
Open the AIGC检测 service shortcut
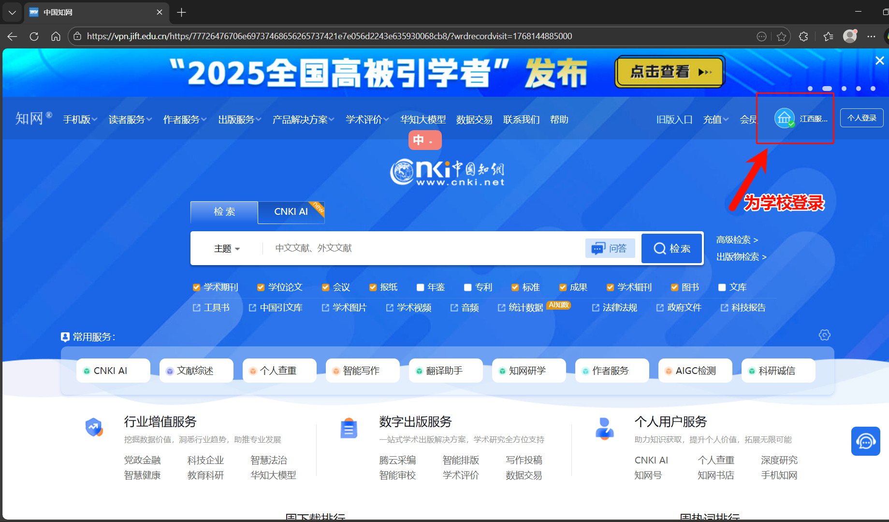coord(695,371)
